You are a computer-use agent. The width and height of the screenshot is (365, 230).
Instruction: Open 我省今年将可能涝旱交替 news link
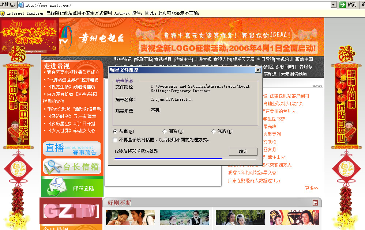[252, 173]
